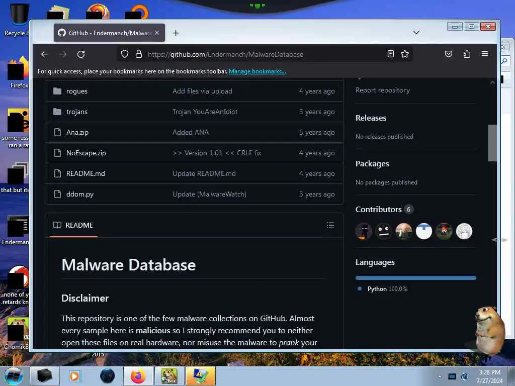This screenshot has width=515, height=386.
Task: Open fifth contributor avatar
Action: pyautogui.click(x=444, y=231)
